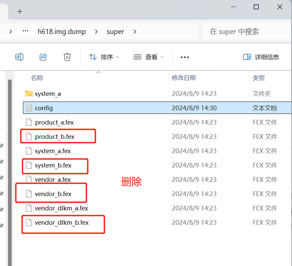Screen dimensions: 292x266
Task: Expand breadcrumb ellipsis for hidden path
Action: 25,31
